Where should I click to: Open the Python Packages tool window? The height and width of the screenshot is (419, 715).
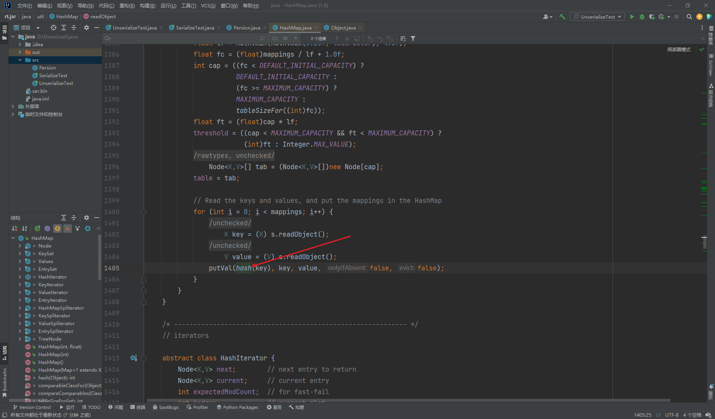[237, 407]
